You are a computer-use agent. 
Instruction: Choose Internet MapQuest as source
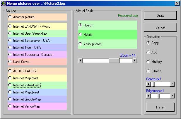(37, 92)
